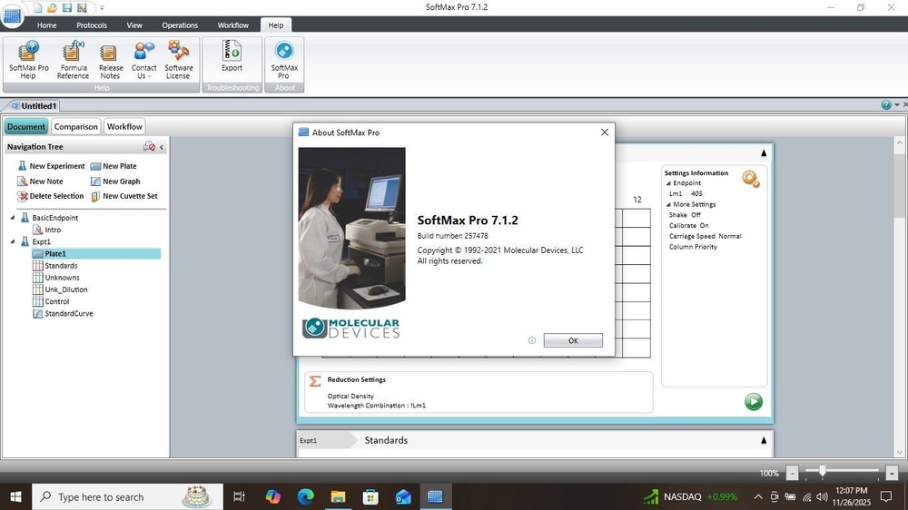
Task: Select Standards group in tree
Action: coord(55,266)
